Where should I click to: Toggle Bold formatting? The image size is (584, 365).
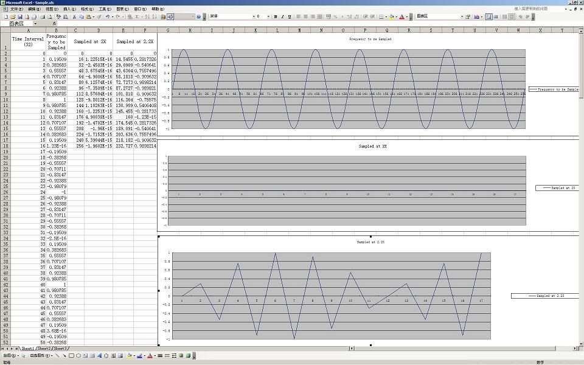[x=276, y=16]
